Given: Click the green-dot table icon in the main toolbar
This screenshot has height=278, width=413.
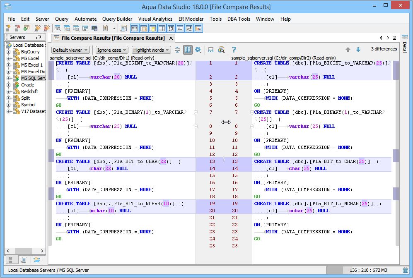Looking at the screenshot, I should (x=27, y=28).
